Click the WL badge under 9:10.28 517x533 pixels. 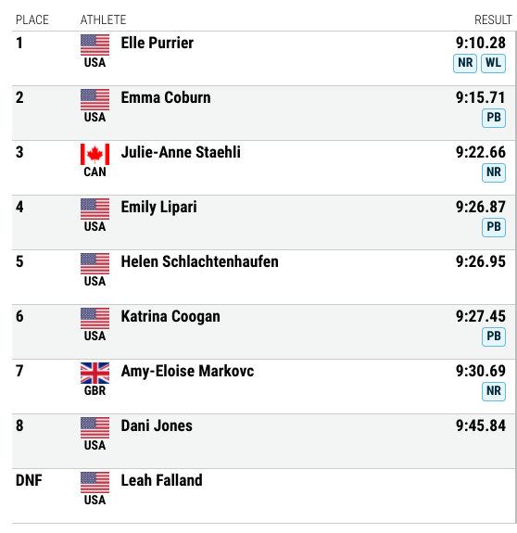[493, 63]
